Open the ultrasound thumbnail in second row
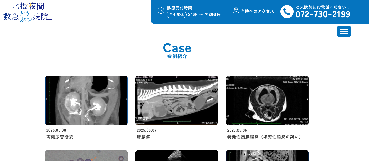 [x=177, y=155]
